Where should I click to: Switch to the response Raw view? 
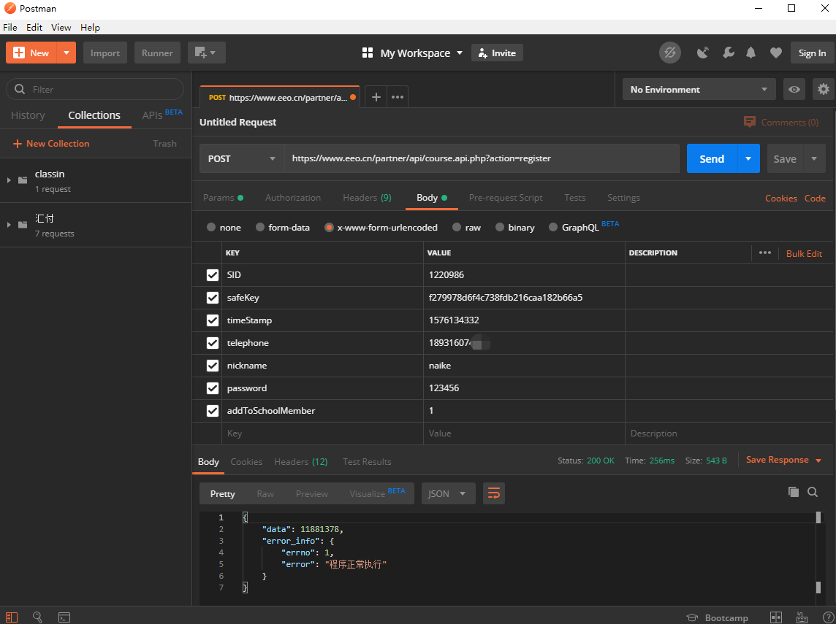pos(265,493)
